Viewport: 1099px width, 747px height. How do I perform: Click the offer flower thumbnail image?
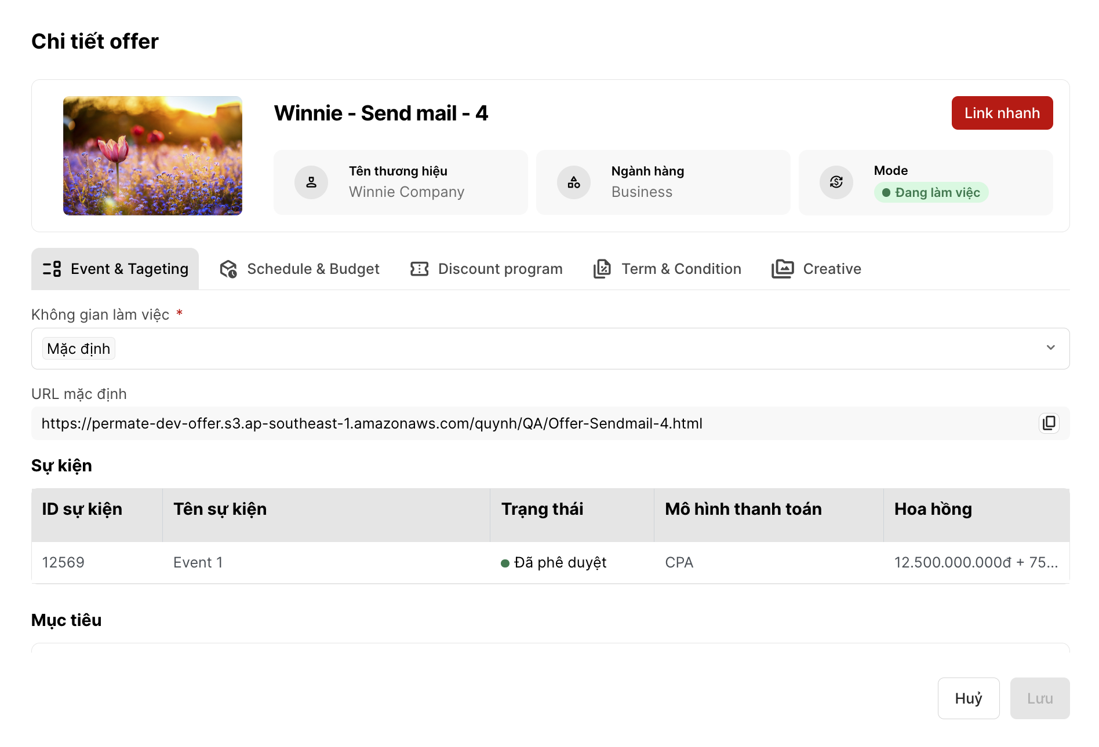point(152,156)
